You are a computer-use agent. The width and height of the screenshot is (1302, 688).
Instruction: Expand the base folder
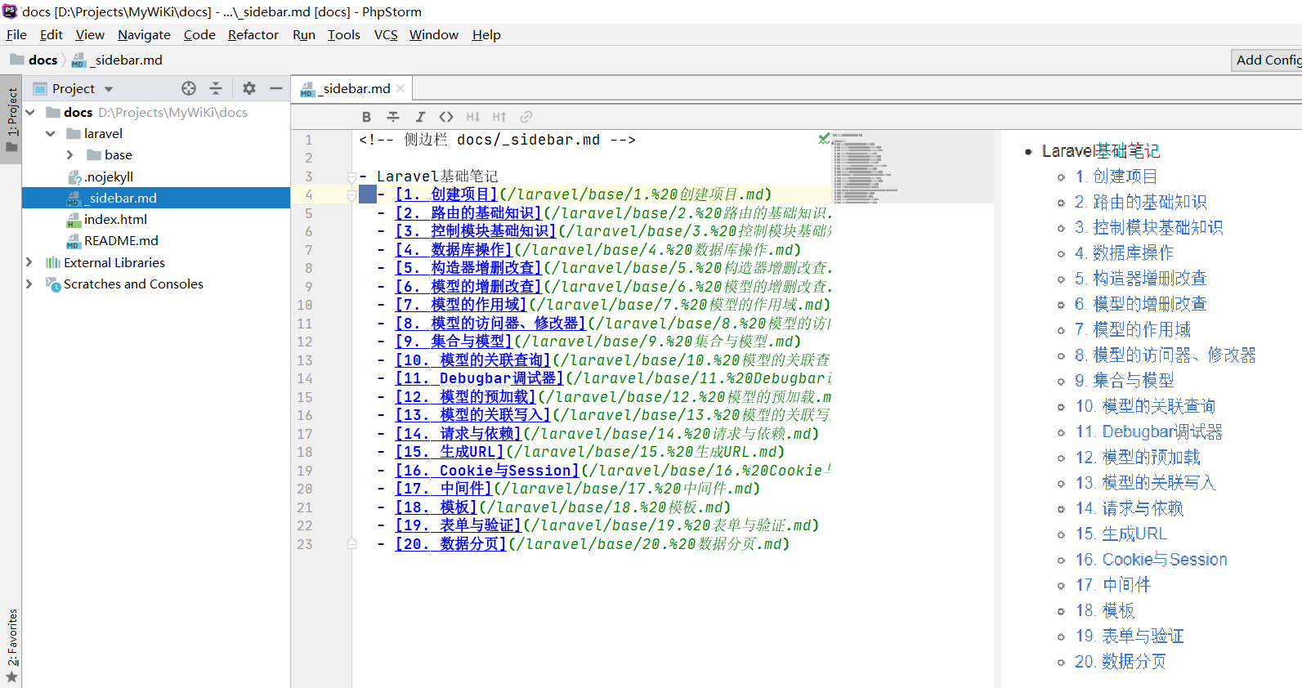pyautogui.click(x=69, y=154)
